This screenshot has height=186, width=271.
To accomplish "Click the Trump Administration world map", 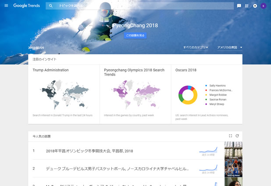I will [x=64, y=95].
